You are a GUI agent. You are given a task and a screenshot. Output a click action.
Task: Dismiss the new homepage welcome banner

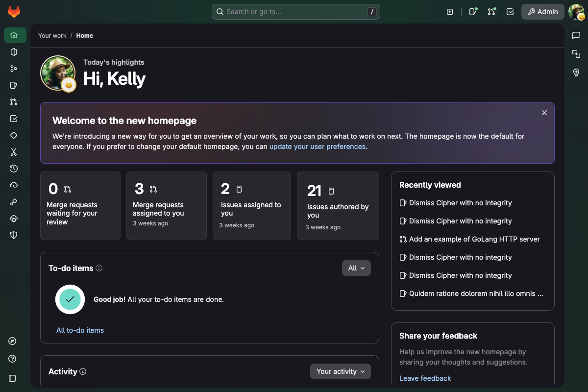[544, 113]
